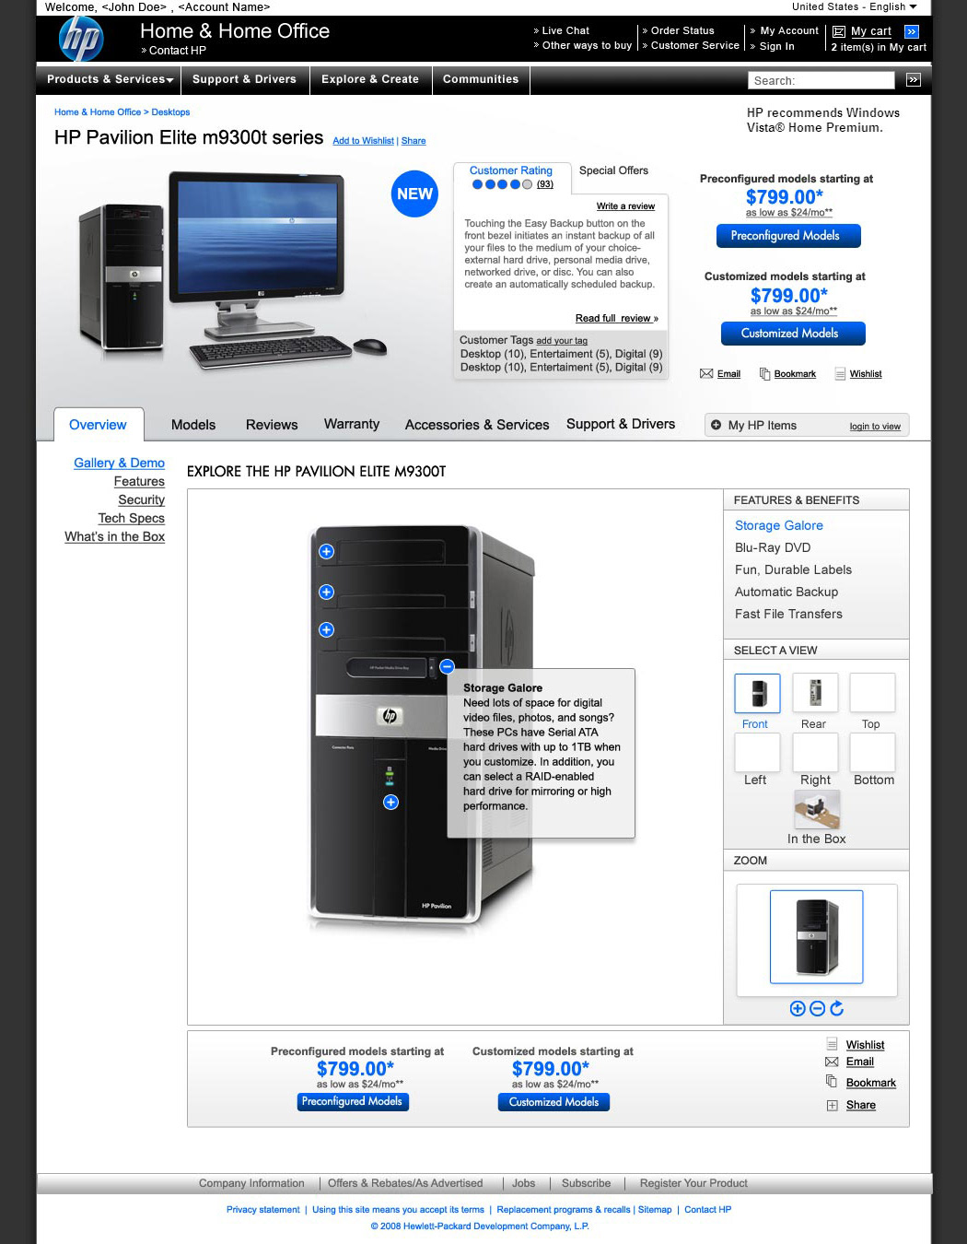Viewport: 967px width, 1244px height.
Task: Open the United States - English dropdown
Action: [855, 6]
